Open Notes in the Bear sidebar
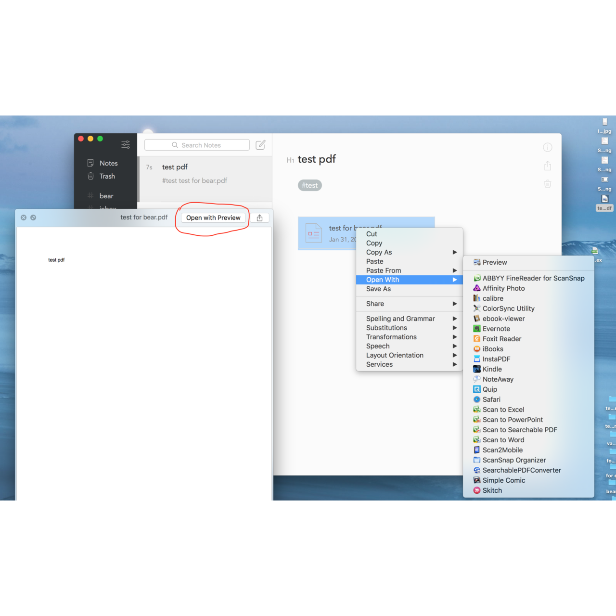The width and height of the screenshot is (616, 616). click(x=108, y=163)
